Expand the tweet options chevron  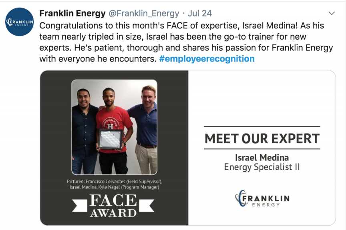pyautogui.click(x=332, y=14)
